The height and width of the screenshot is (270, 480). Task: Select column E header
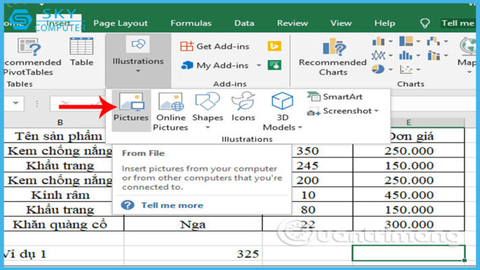point(408,122)
